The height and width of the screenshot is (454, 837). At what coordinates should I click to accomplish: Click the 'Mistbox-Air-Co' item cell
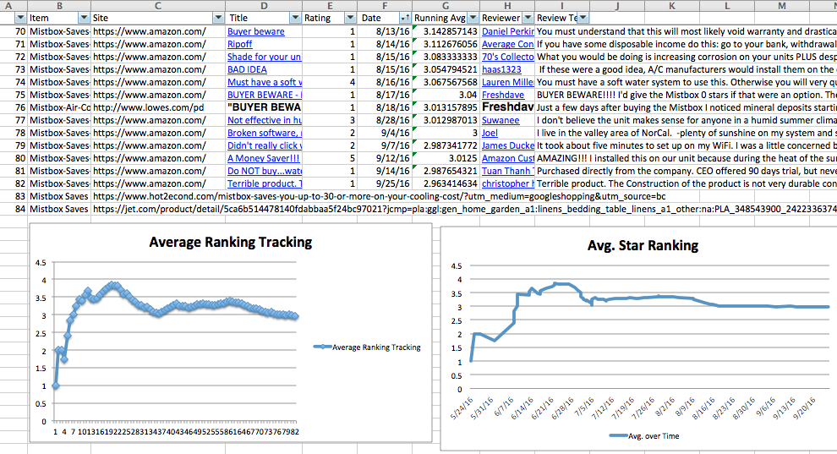(x=59, y=107)
